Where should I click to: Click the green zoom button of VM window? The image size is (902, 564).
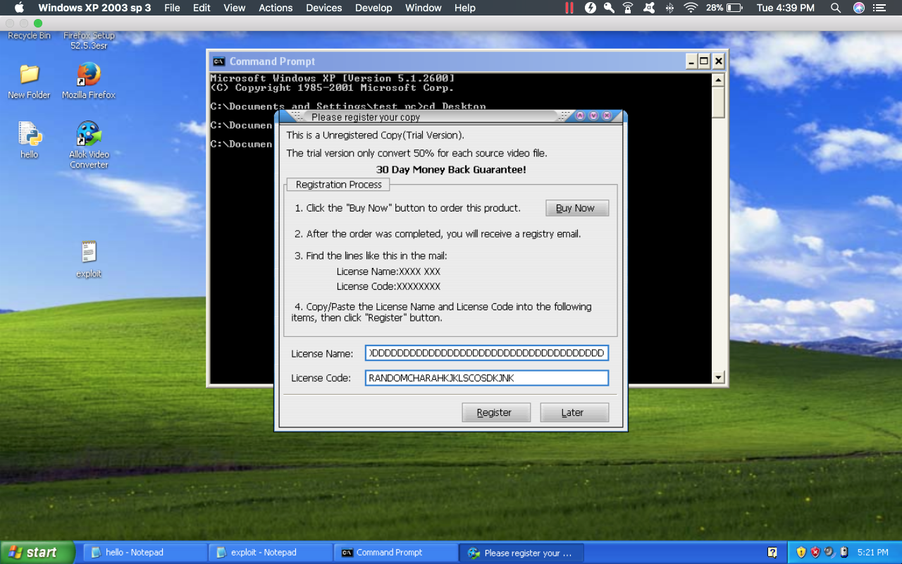(38, 23)
